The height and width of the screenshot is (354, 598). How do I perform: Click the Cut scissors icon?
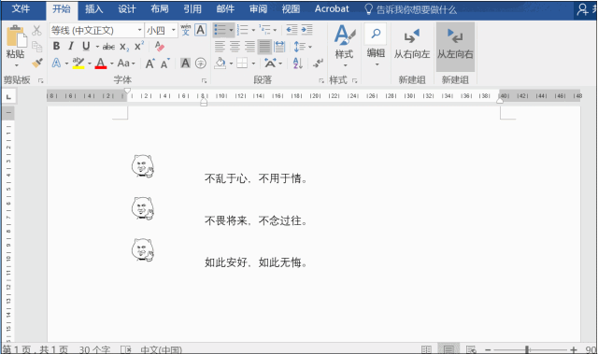click(x=36, y=31)
